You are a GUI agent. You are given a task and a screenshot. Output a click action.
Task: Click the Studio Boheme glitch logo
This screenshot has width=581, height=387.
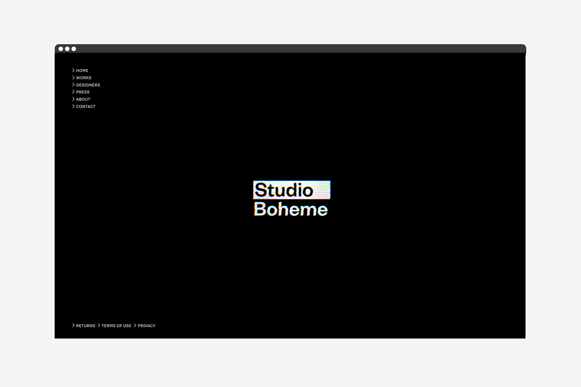[291, 199]
